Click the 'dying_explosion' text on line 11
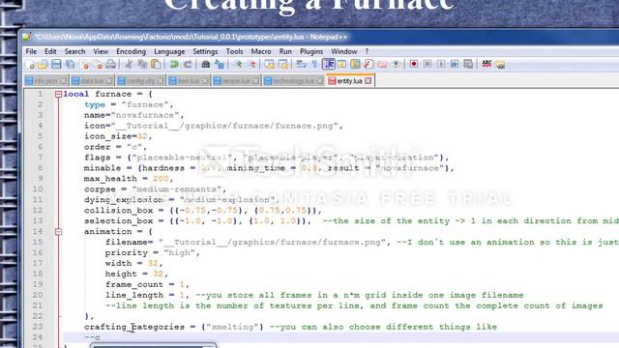 (124, 200)
